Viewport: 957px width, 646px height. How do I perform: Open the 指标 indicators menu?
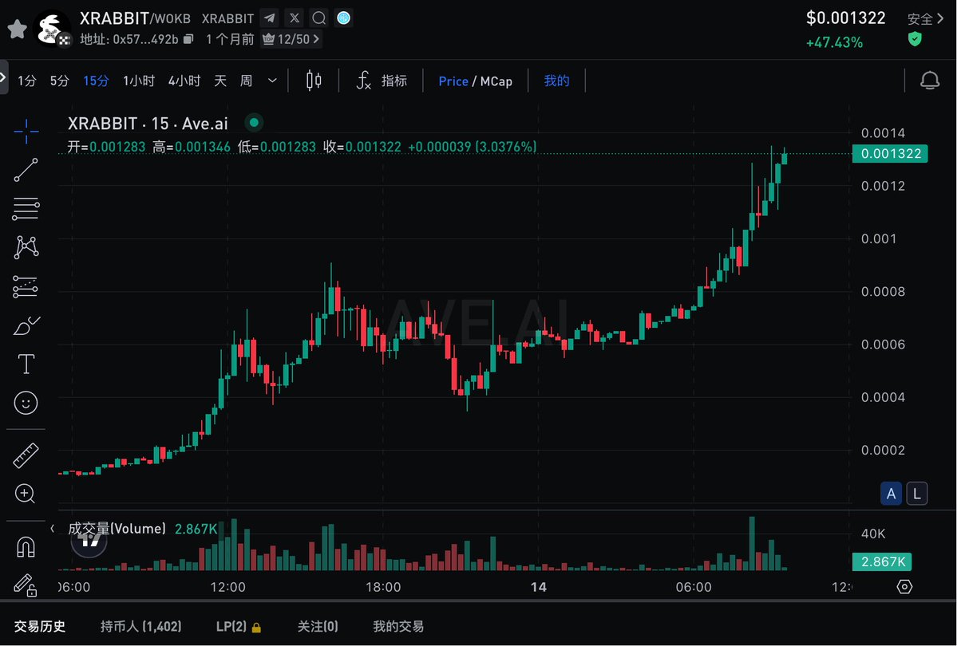(382, 81)
